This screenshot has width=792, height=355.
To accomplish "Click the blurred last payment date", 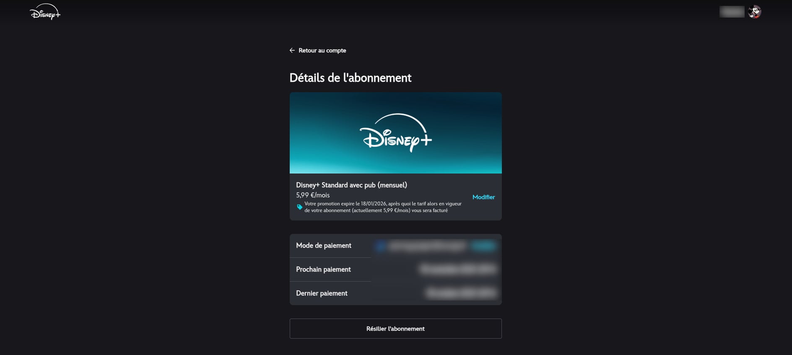I will pos(461,293).
